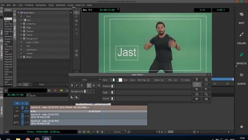Apply italic formatting to title text

(77, 86)
